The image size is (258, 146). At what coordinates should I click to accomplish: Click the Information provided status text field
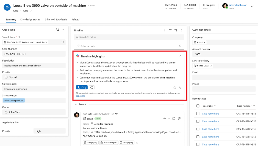pos(34,89)
